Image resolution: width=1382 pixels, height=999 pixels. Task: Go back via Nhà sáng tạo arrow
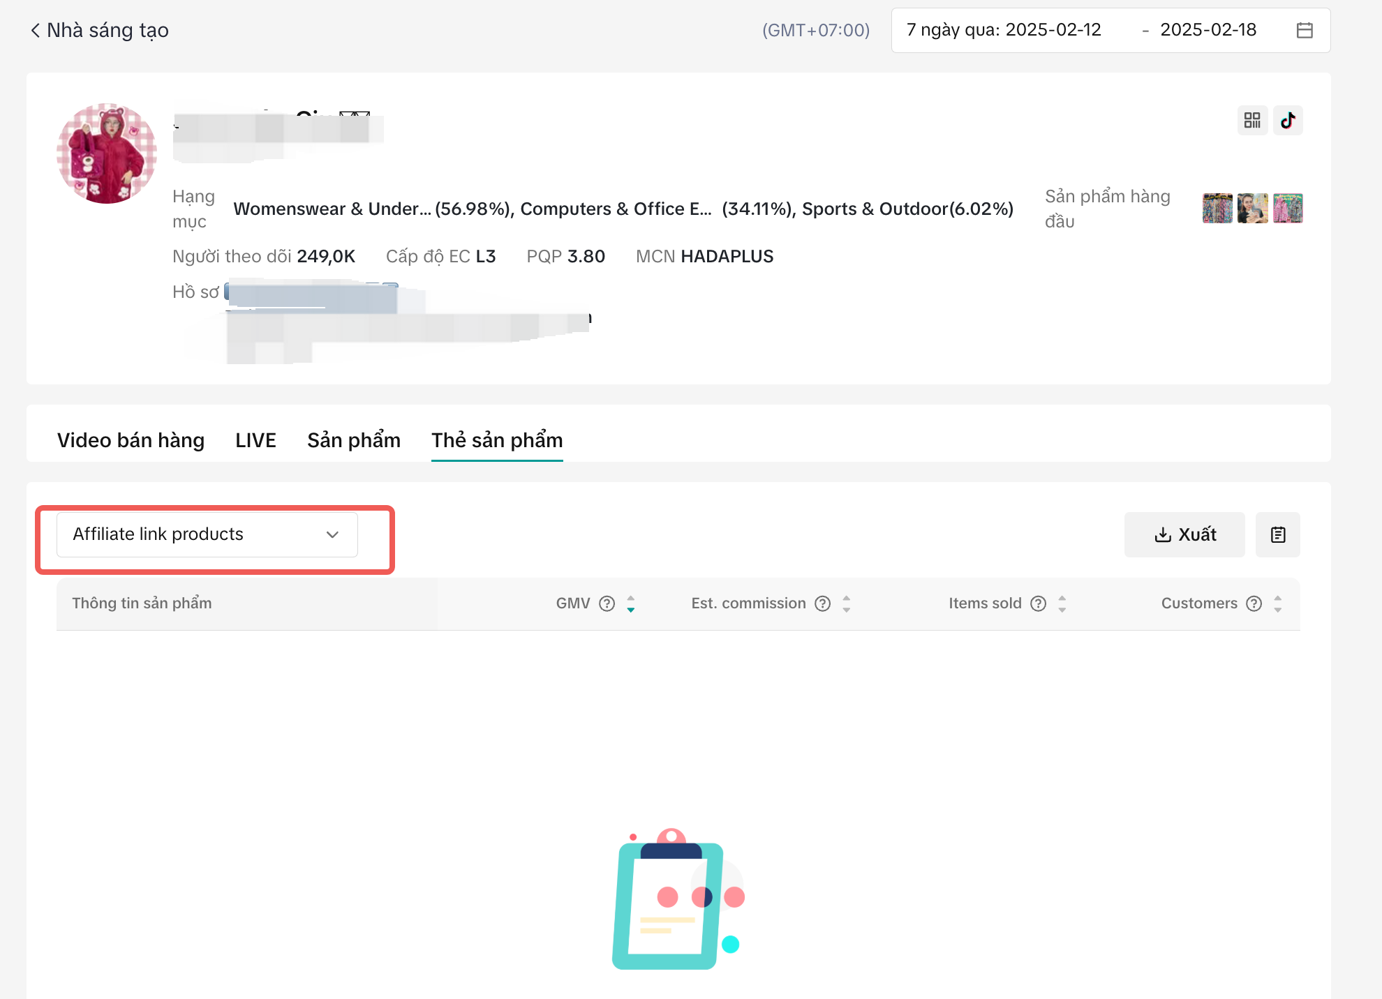tap(35, 30)
